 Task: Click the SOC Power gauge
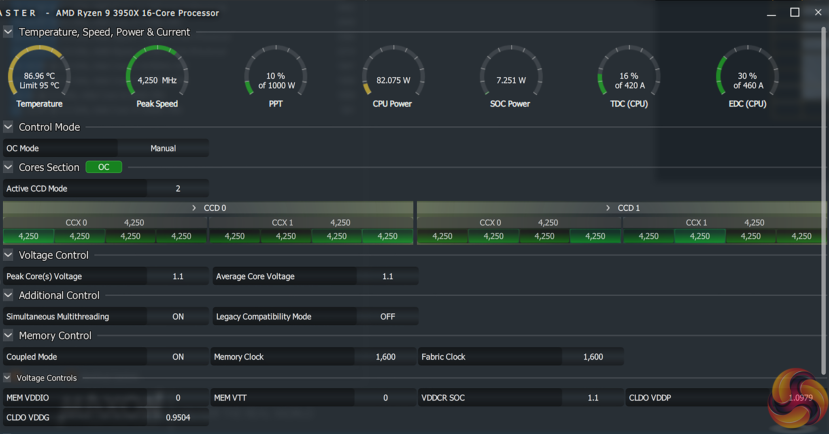click(x=511, y=73)
